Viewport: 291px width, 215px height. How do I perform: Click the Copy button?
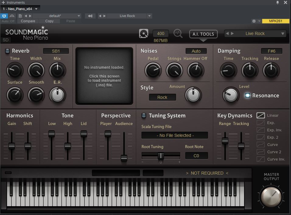[49, 21]
